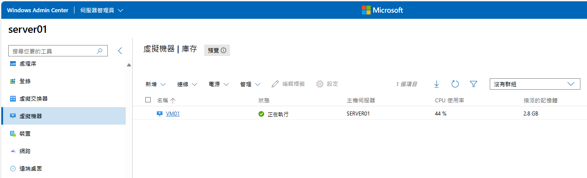Select 虛擬機器 in the tools list
Viewport: 587px width, 178px height.
(63, 116)
